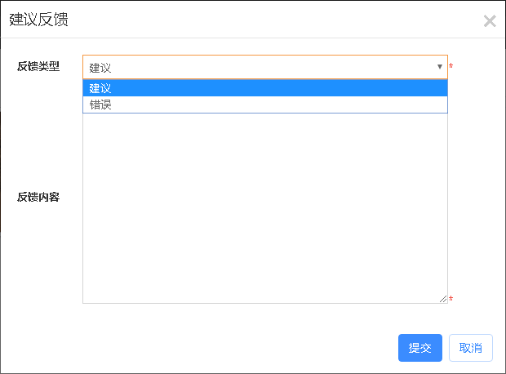Click blank space directly above the 提交 button

click(x=420, y=320)
